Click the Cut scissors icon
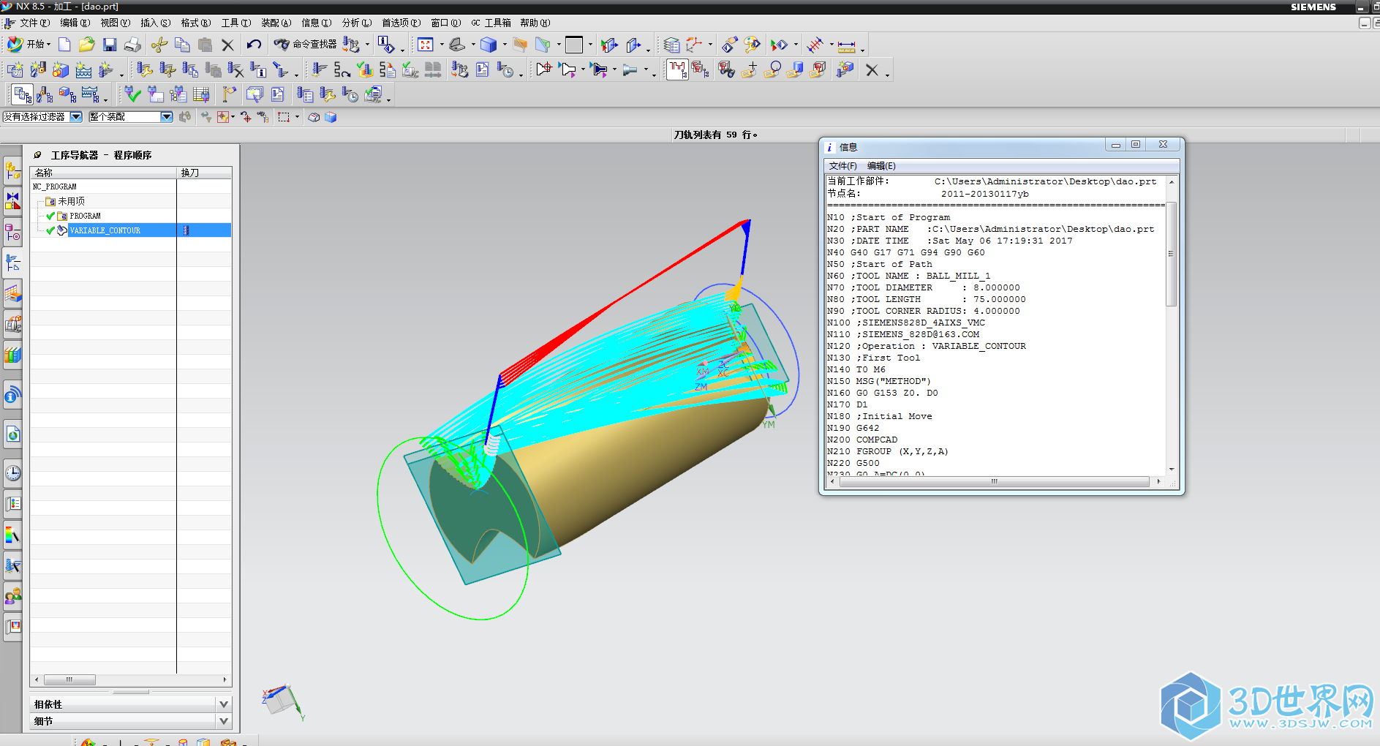 (159, 45)
